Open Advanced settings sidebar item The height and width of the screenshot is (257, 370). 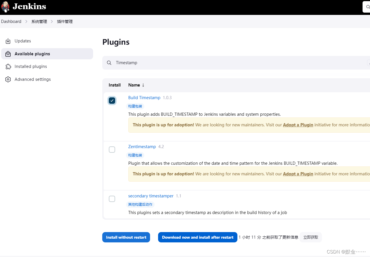[x=47, y=79]
